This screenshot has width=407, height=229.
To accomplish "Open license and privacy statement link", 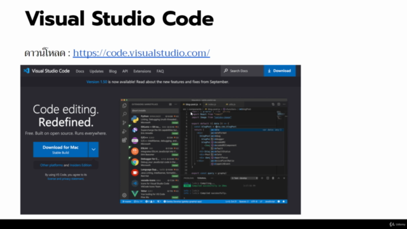I will (x=66, y=179).
